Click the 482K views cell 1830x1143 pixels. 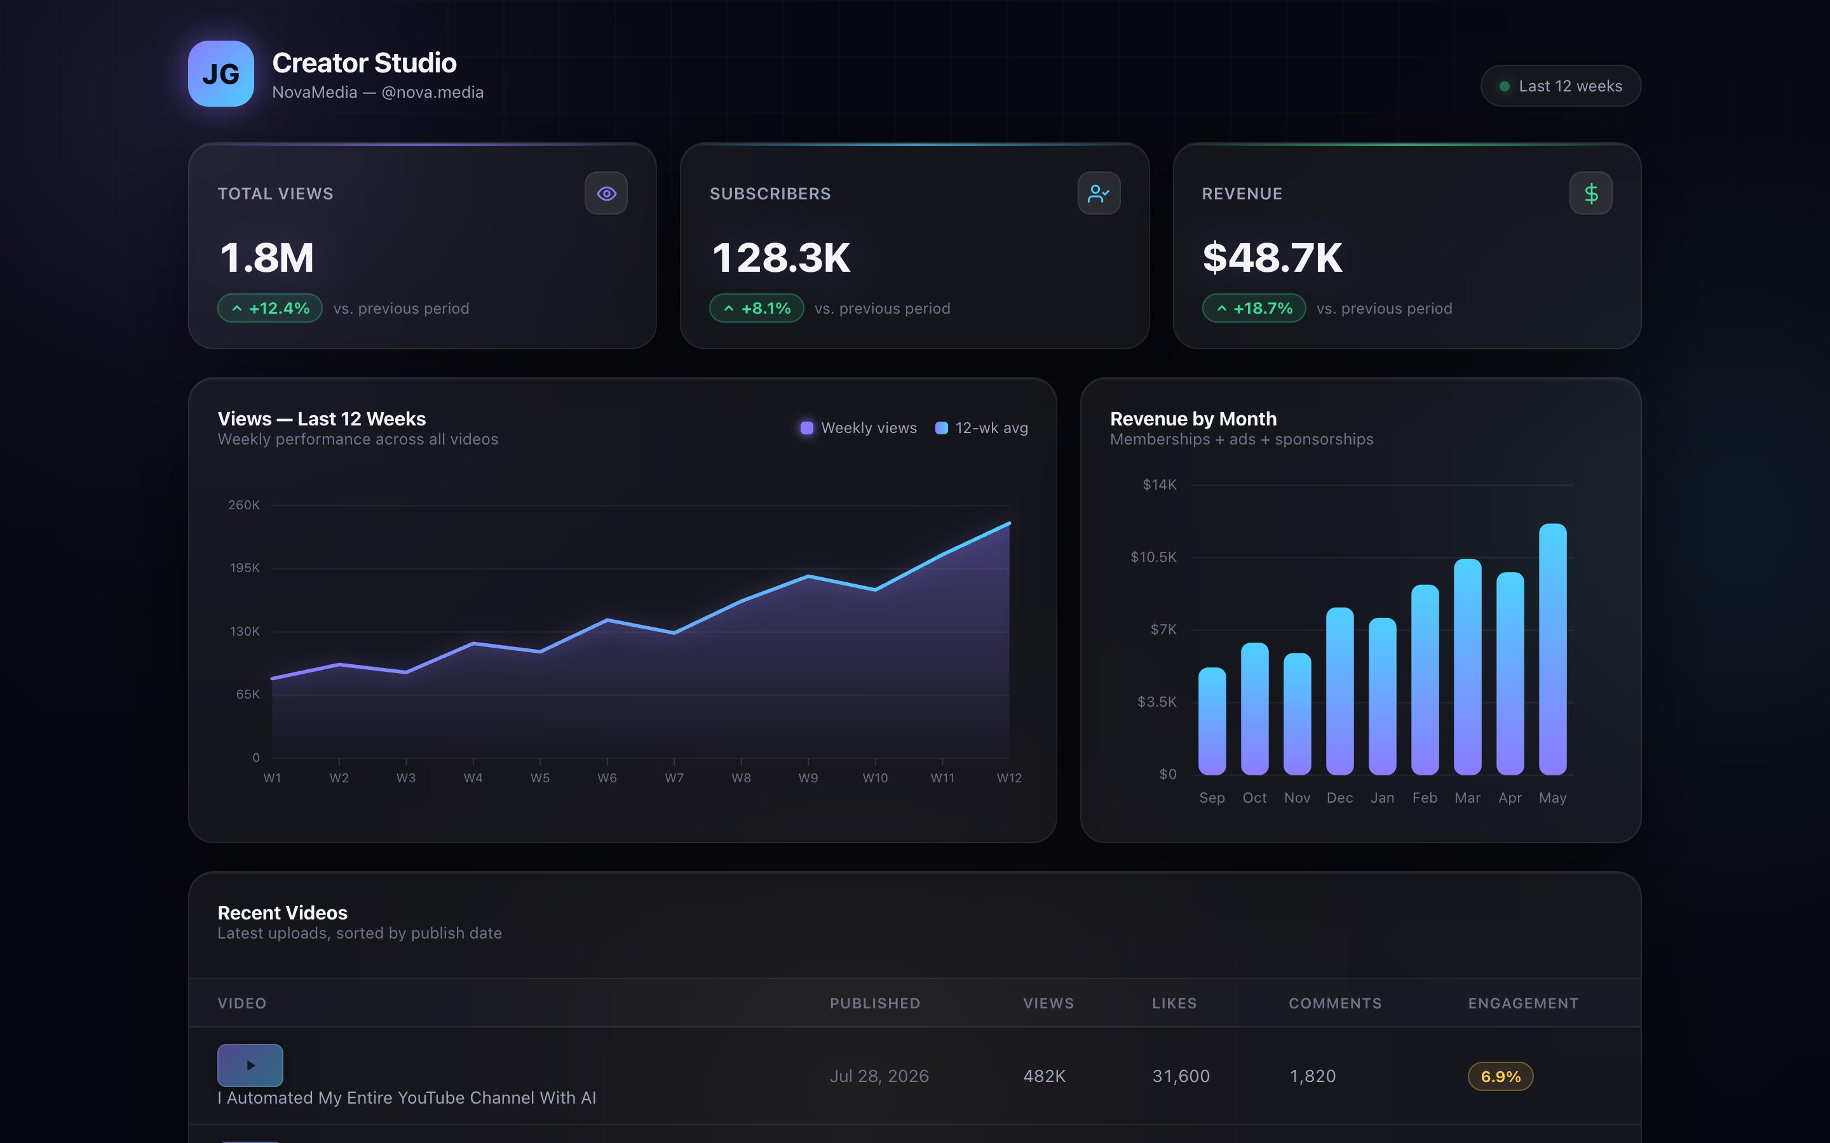pyautogui.click(x=1045, y=1076)
